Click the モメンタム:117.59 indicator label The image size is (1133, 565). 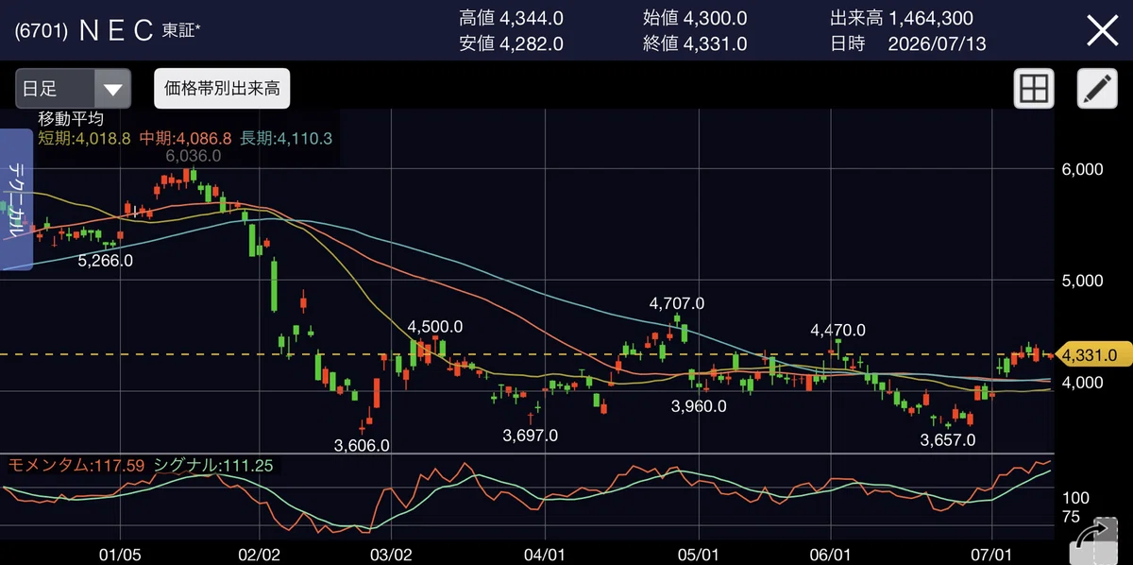(x=76, y=466)
